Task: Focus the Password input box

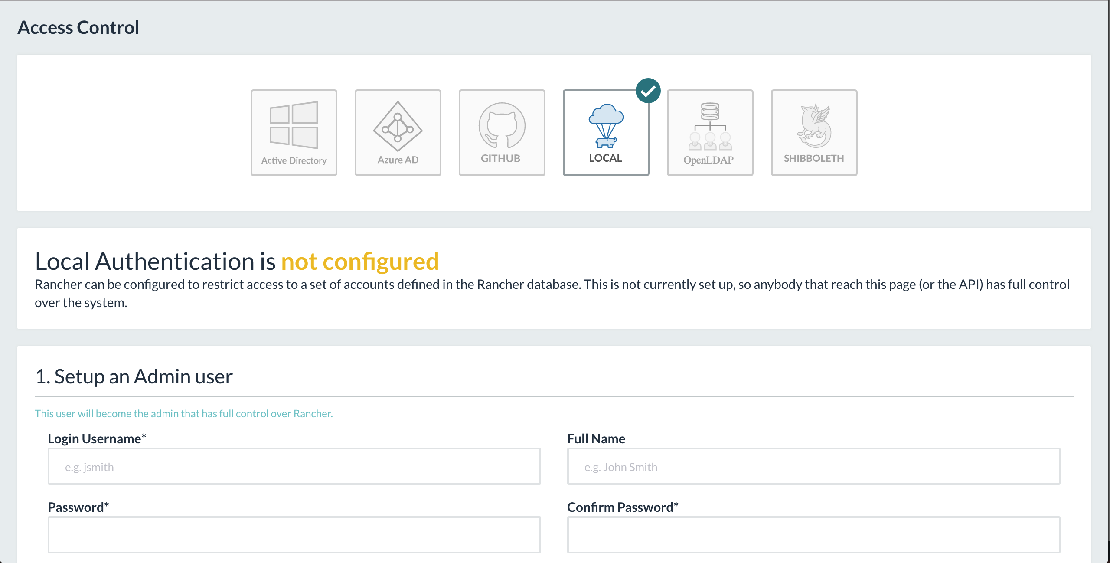Action: (x=294, y=535)
